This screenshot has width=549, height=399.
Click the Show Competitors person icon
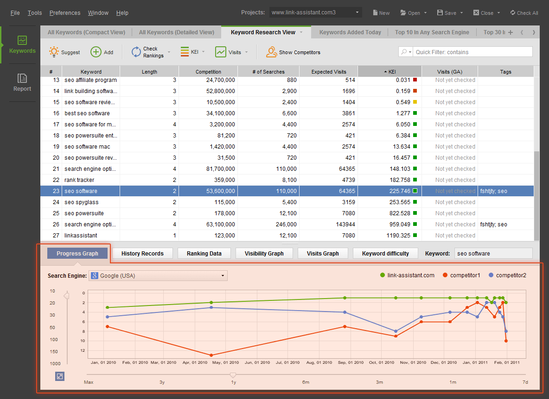(x=271, y=52)
